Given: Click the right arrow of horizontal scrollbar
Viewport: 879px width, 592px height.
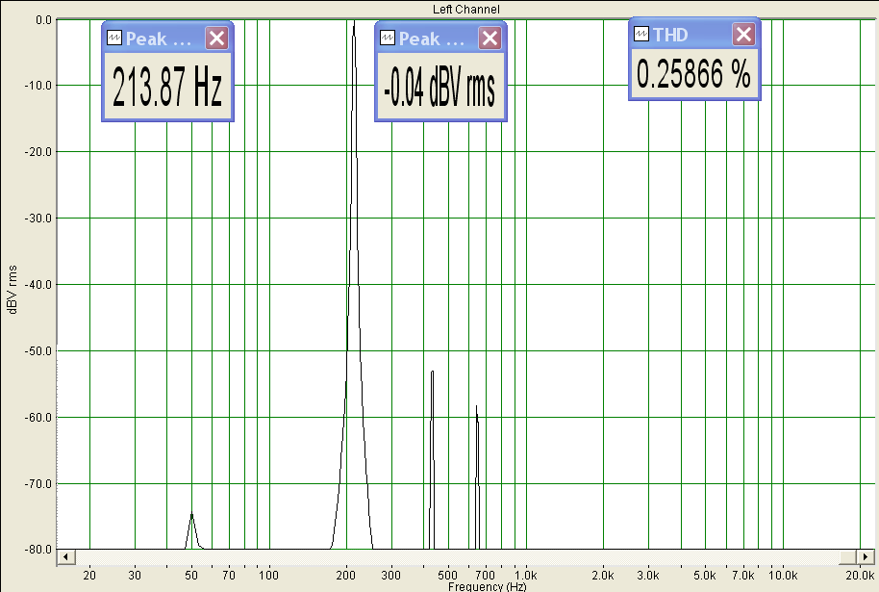Looking at the screenshot, I should pyautogui.click(x=865, y=556).
